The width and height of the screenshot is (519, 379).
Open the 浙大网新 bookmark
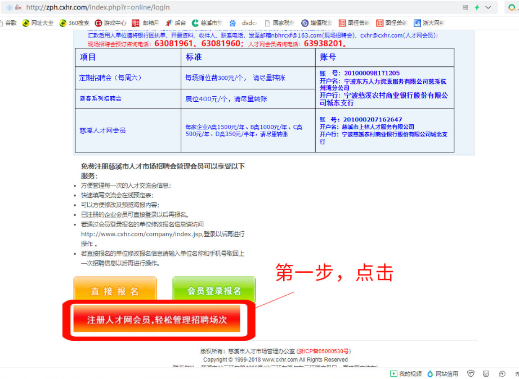pyautogui.click(x=429, y=23)
